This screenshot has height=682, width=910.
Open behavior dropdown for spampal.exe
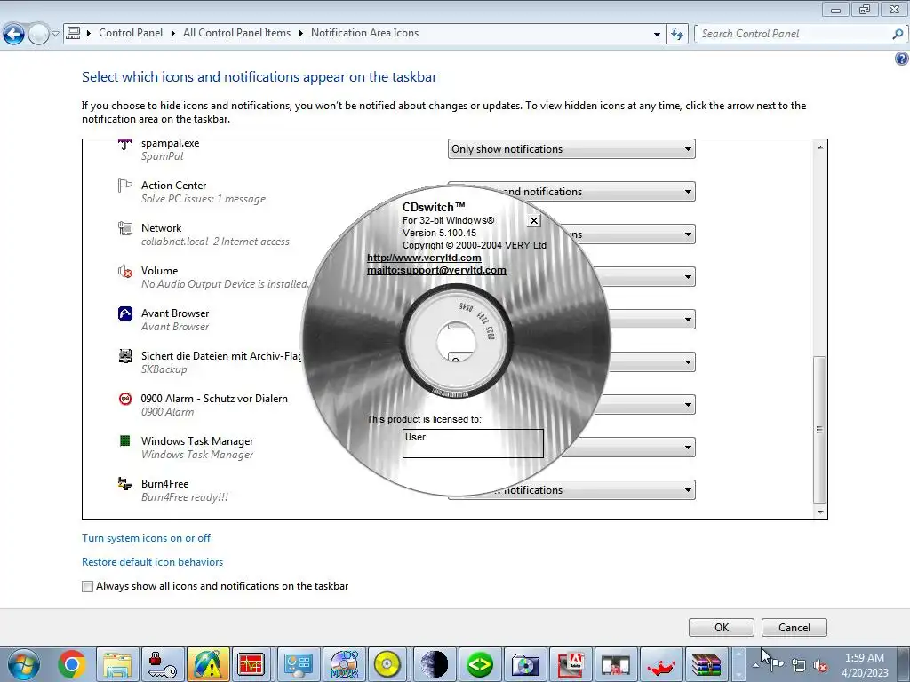571,149
